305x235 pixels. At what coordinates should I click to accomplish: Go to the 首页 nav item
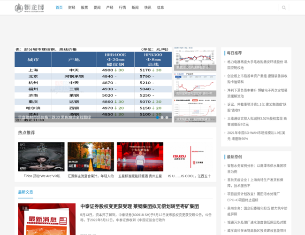(59, 8)
